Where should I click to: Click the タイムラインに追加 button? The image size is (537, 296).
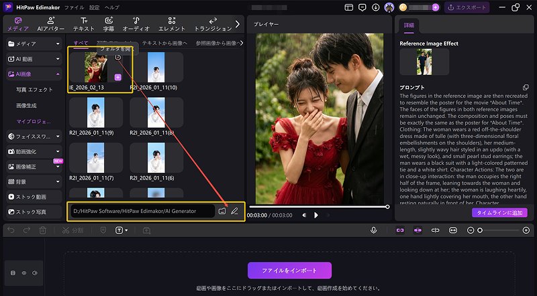(499, 212)
